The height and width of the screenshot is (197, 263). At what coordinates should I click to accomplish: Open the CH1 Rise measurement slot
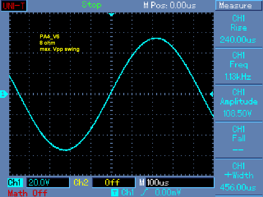click(239, 29)
